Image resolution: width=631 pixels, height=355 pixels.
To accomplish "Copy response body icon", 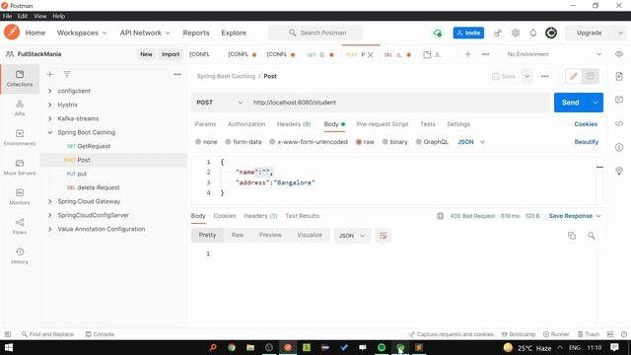I will 572,236.
